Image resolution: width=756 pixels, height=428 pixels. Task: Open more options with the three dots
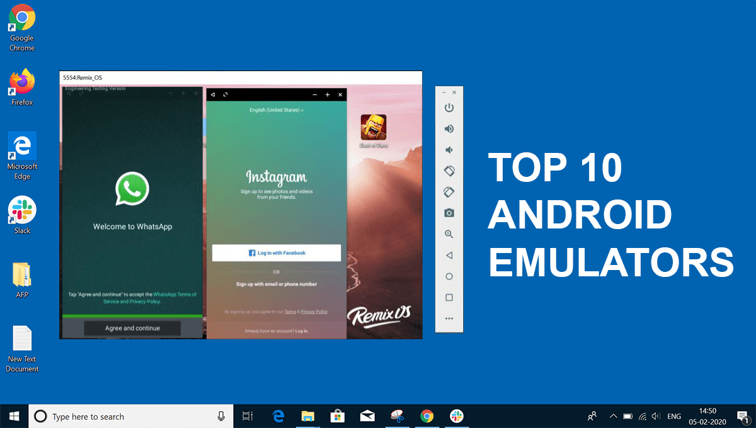click(449, 318)
